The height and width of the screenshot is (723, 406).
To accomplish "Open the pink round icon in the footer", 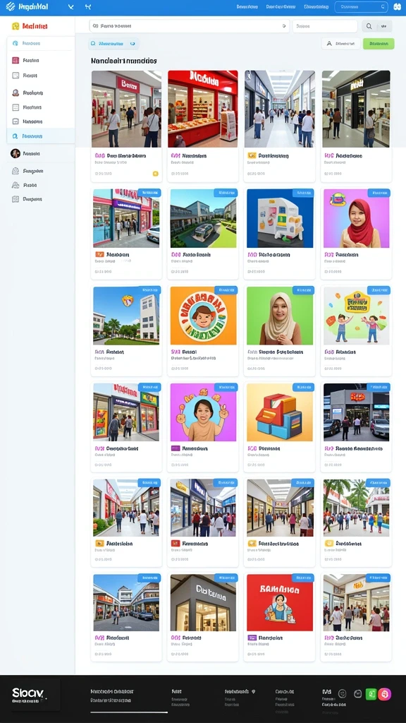I will (384, 694).
